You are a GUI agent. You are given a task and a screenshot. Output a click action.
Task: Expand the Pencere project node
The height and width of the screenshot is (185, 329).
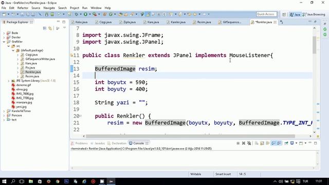[4, 116]
